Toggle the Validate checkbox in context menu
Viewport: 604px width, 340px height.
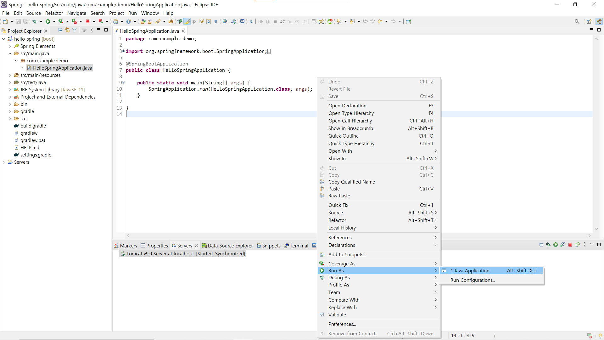(322, 314)
